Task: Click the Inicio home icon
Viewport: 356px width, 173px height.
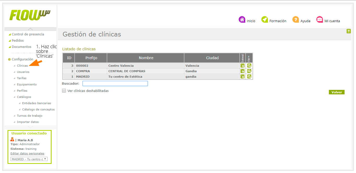Action: (242, 20)
